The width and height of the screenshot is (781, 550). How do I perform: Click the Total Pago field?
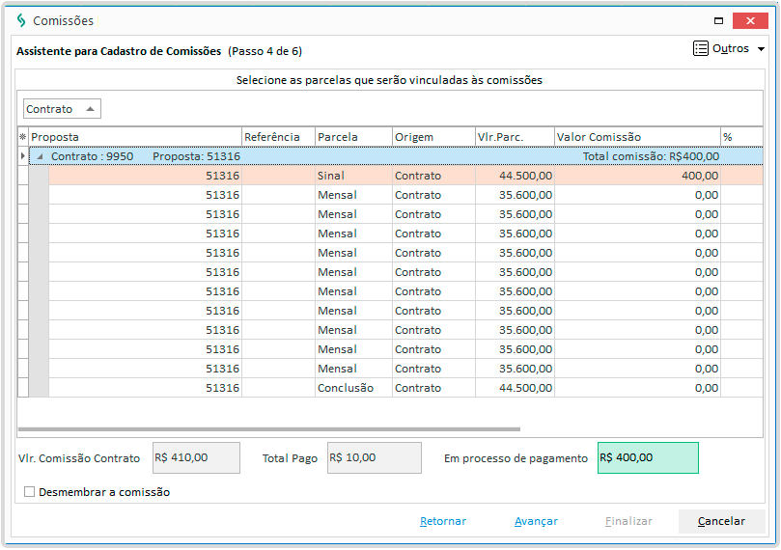(374, 458)
